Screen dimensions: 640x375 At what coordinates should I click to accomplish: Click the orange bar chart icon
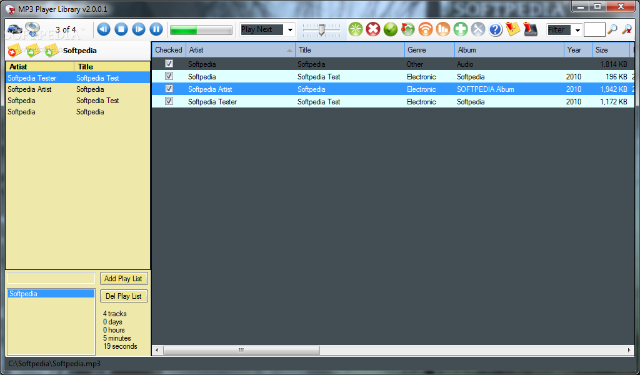[443, 29]
